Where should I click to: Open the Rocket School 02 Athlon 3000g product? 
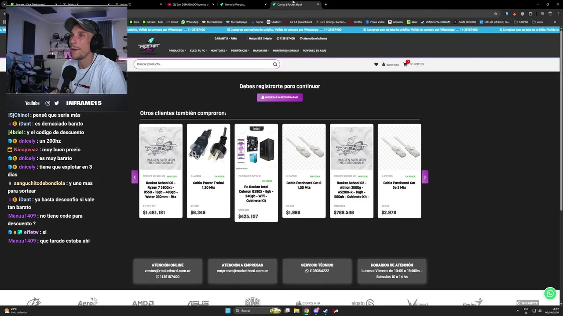tap(351, 171)
